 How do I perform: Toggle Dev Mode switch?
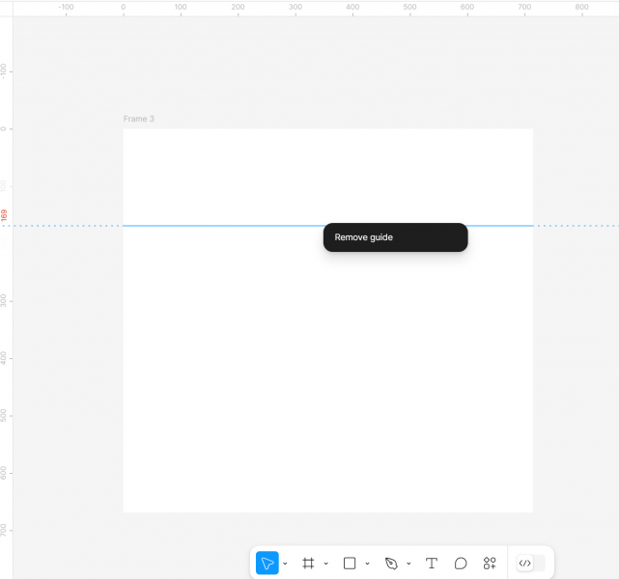pyautogui.click(x=531, y=563)
